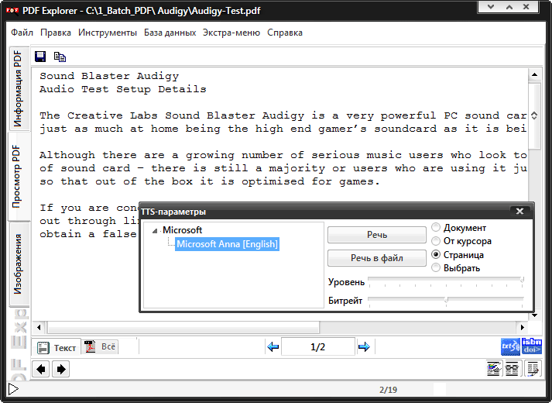Click the play triangle in status bar
The width and height of the screenshot is (552, 403).
point(13,389)
